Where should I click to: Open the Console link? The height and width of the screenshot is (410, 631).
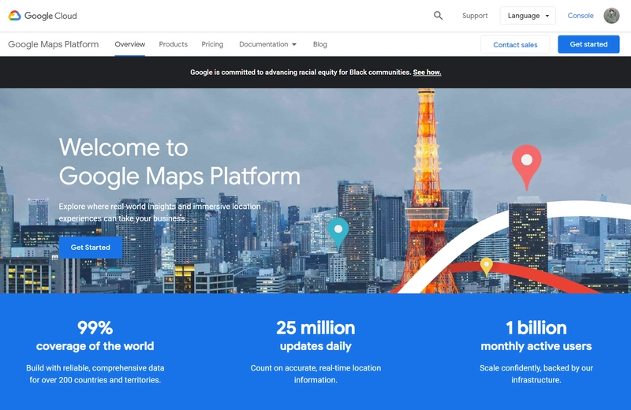[x=581, y=16]
